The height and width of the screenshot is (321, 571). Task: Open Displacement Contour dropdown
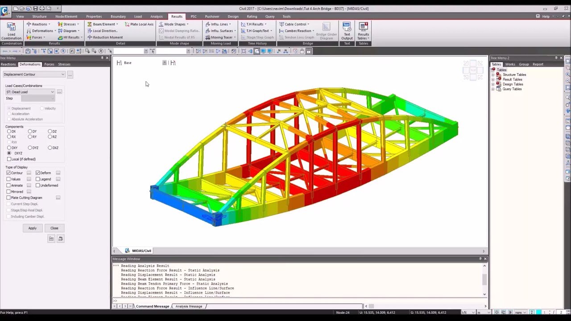(34, 74)
